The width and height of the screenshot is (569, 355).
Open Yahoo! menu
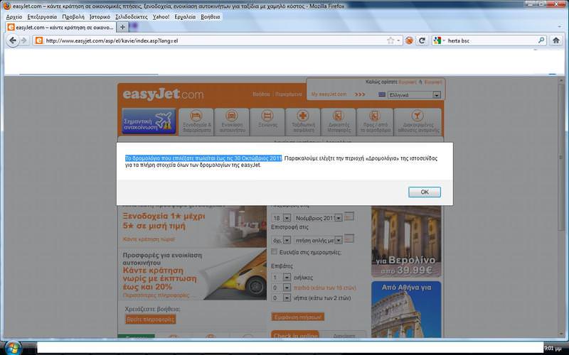click(x=161, y=16)
